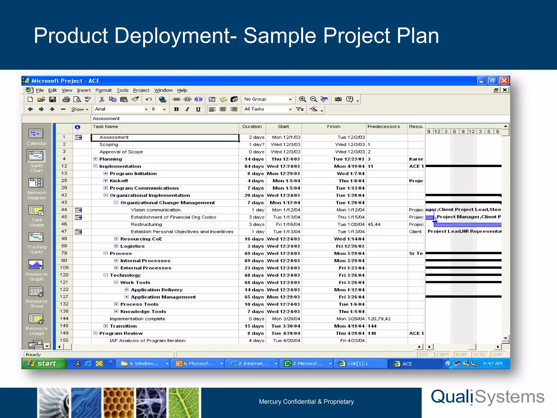Click the Print icon
The image size is (557, 418).
tap(66, 99)
